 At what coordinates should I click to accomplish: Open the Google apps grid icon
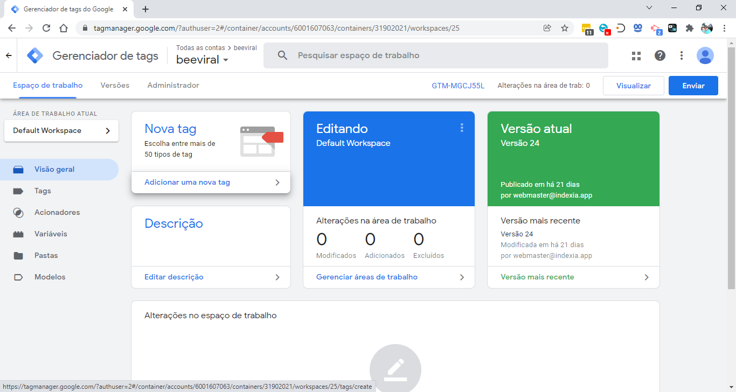[636, 55]
